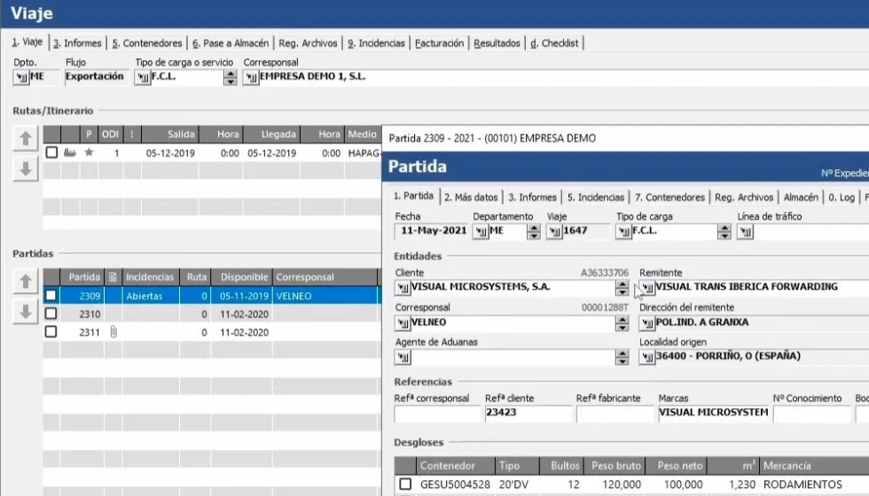Click lookup icon for Línea de tráfico
869x496 pixels.
(746, 231)
